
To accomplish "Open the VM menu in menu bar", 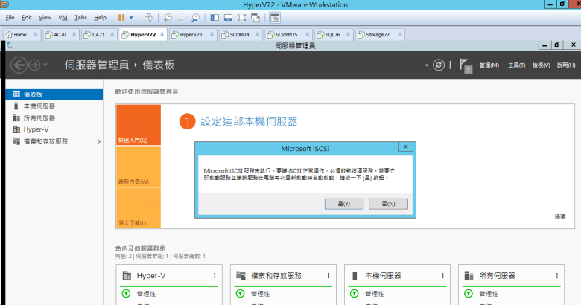I will pyautogui.click(x=63, y=16).
